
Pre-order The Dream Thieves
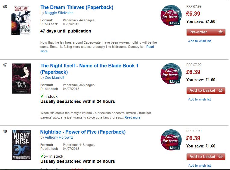[206, 32]
